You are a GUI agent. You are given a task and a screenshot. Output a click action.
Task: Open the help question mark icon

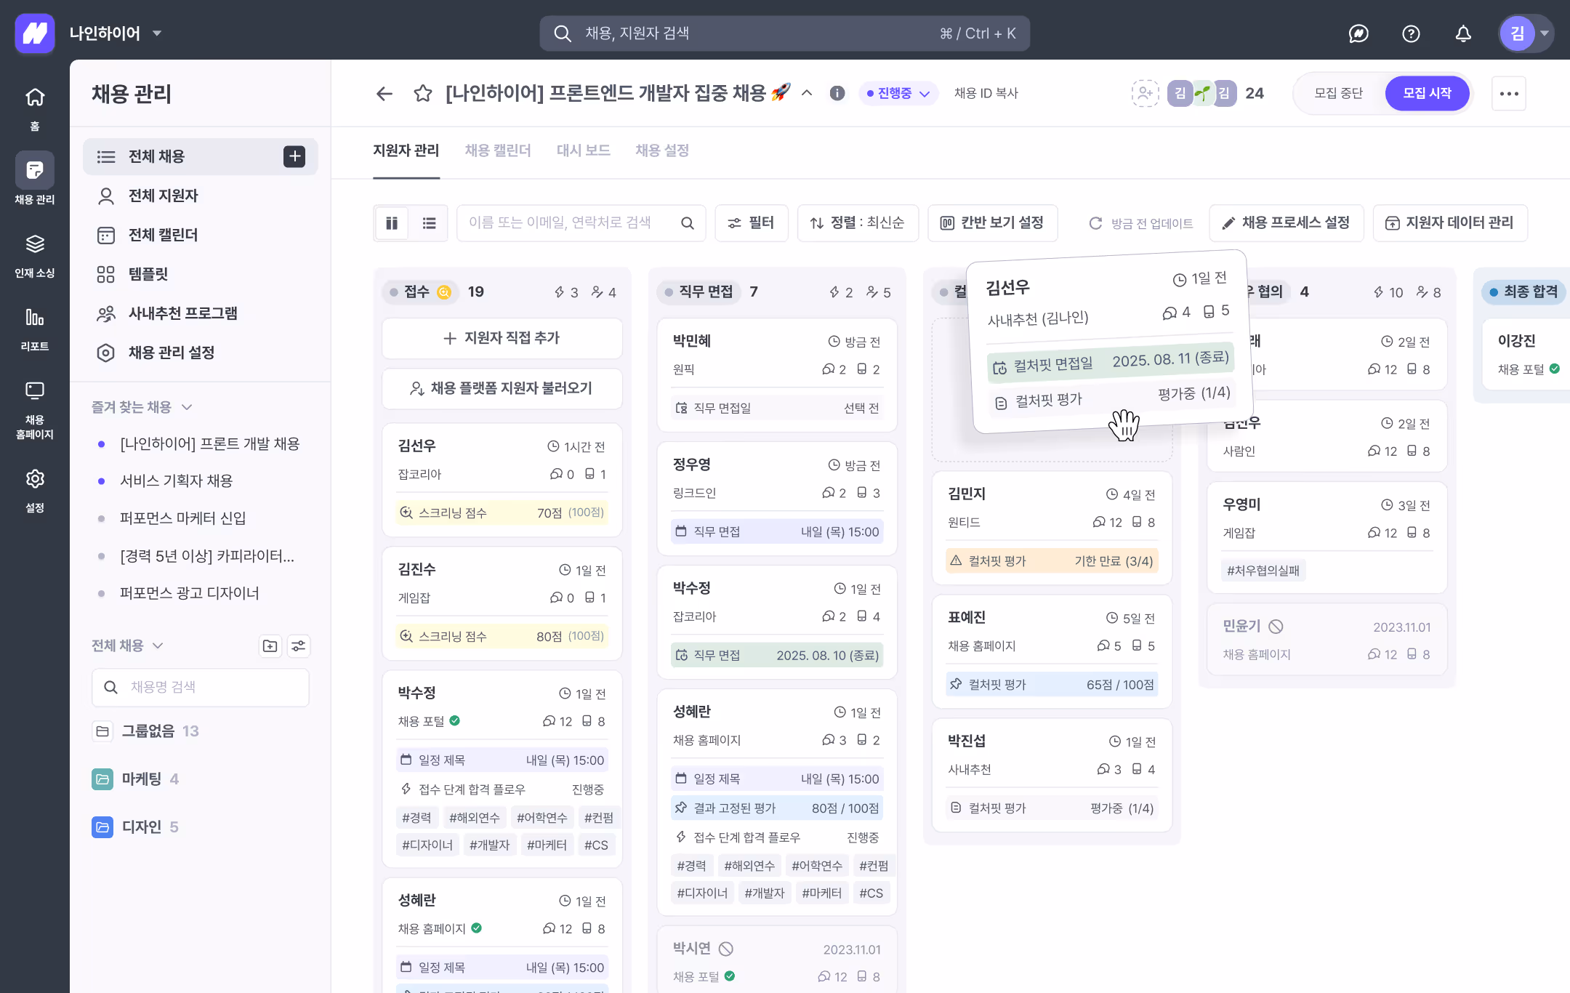click(1411, 33)
